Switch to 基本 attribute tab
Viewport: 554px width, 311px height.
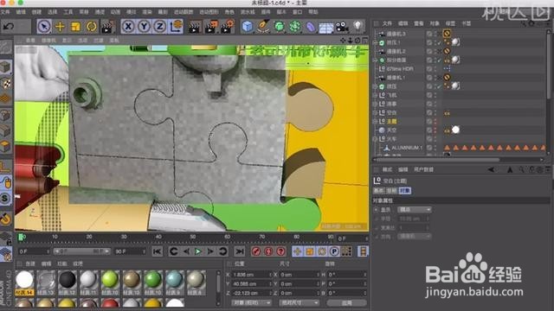(378, 191)
